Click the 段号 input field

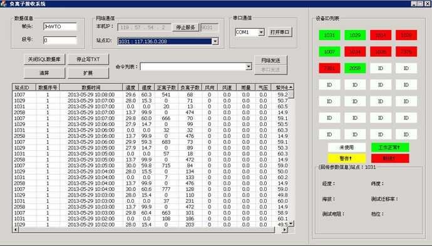click(60, 40)
